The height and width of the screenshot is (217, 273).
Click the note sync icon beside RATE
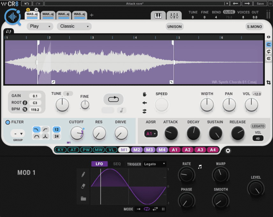click(200, 167)
